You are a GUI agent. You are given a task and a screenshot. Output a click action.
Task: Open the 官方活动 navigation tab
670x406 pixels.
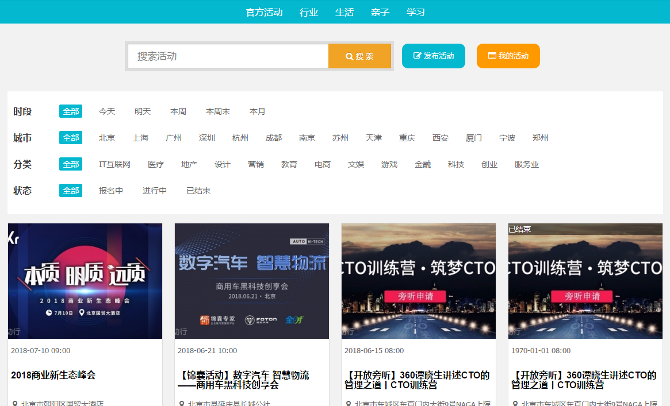[264, 13]
